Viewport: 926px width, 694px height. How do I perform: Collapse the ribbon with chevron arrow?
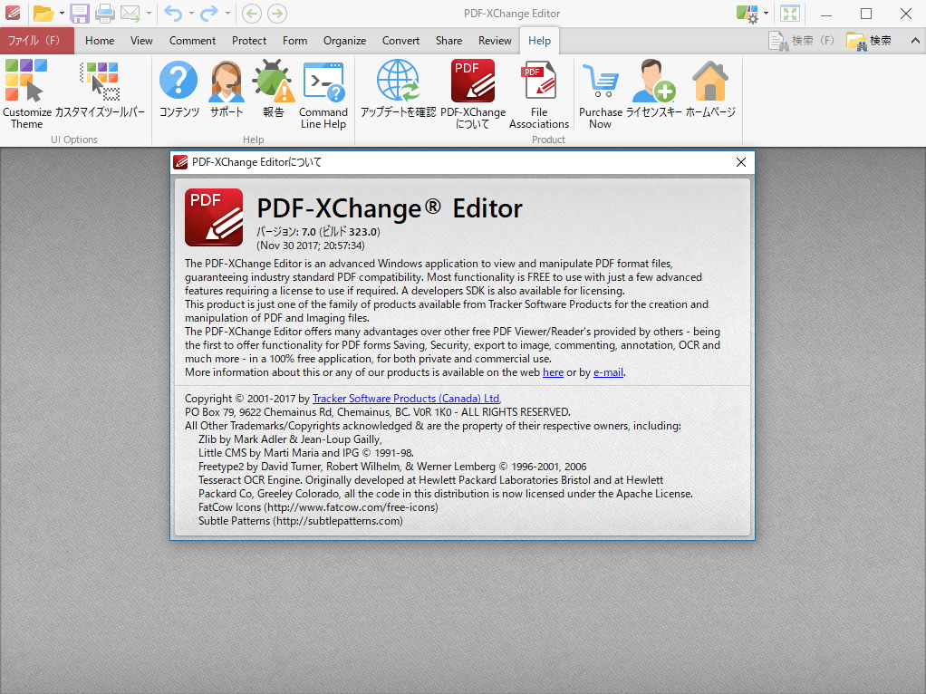coord(915,40)
